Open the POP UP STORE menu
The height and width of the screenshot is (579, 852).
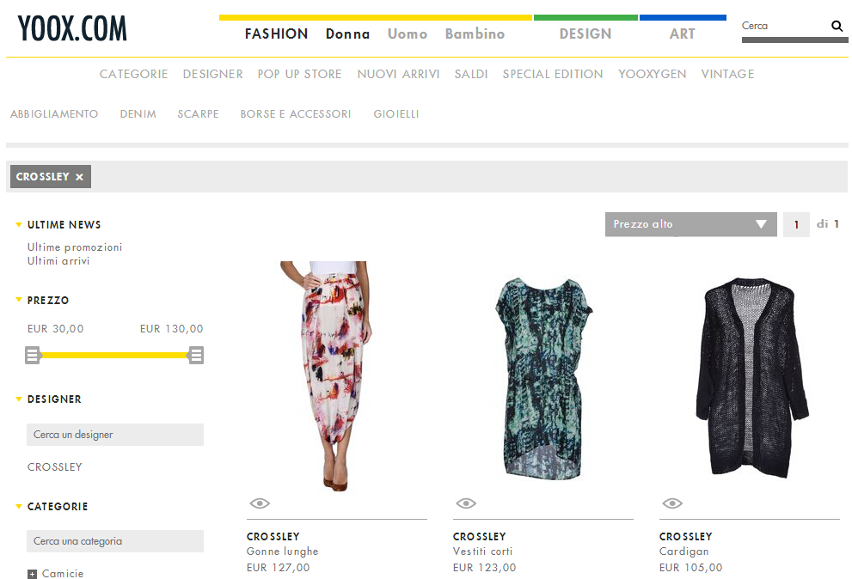[299, 74]
